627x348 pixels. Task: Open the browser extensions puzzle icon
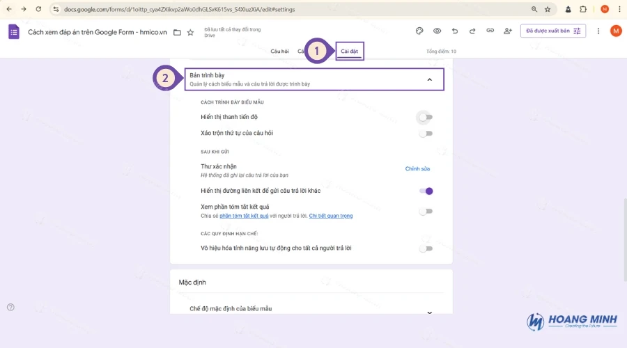[x=583, y=9]
